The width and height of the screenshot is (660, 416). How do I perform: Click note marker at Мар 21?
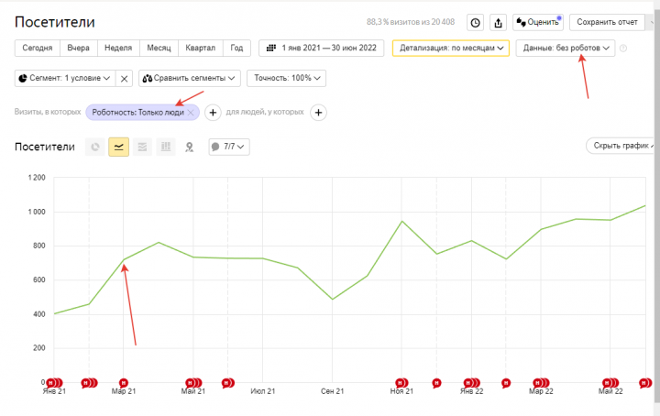coord(124,383)
